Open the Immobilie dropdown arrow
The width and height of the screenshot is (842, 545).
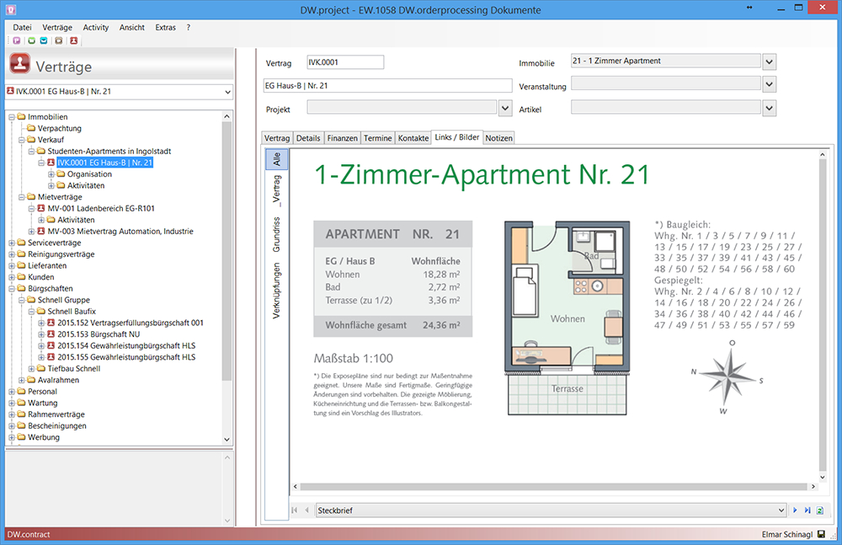tap(769, 61)
